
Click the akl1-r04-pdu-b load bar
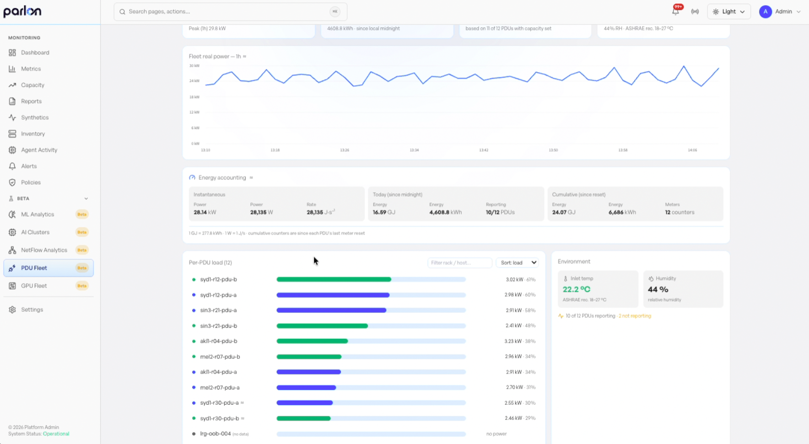point(371,341)
